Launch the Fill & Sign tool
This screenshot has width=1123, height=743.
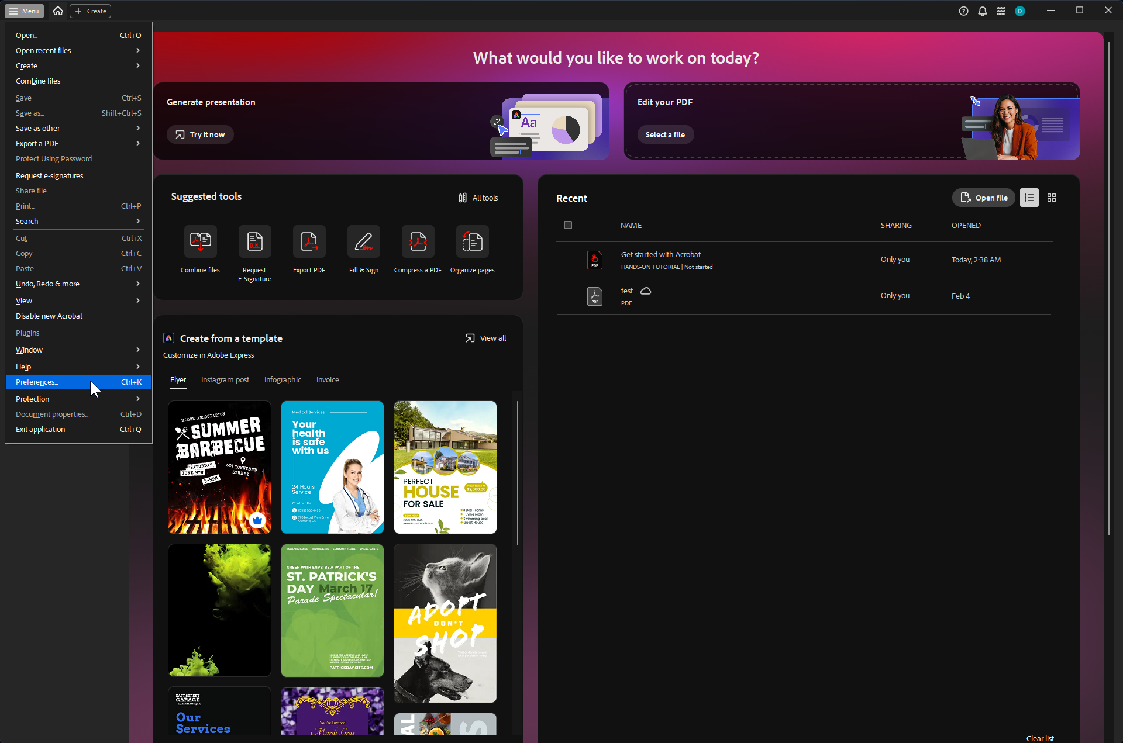point(363,241)
